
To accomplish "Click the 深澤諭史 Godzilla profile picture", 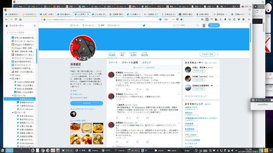I will click(x=83, y=48).
